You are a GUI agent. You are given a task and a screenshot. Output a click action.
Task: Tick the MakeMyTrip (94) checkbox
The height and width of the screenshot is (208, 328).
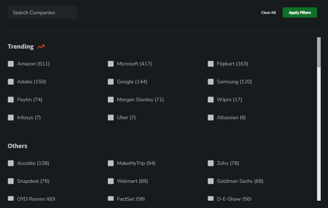(x=111, y=163)
